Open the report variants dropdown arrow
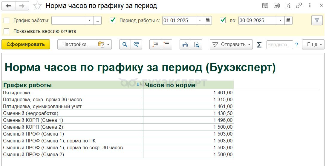The height and width of the screenshot is (166, 326). pos(108,44)
